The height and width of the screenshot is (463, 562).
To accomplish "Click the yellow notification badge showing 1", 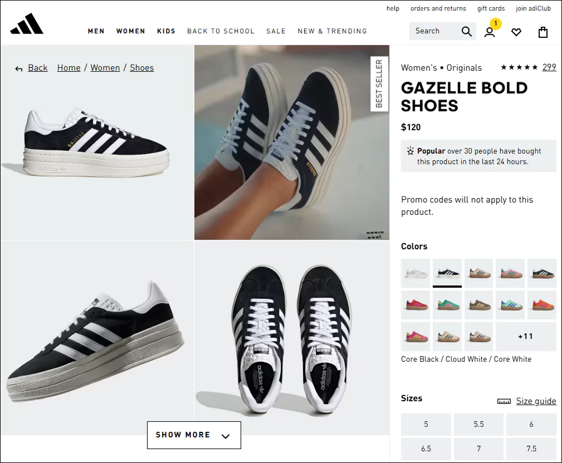I will 496,23.
